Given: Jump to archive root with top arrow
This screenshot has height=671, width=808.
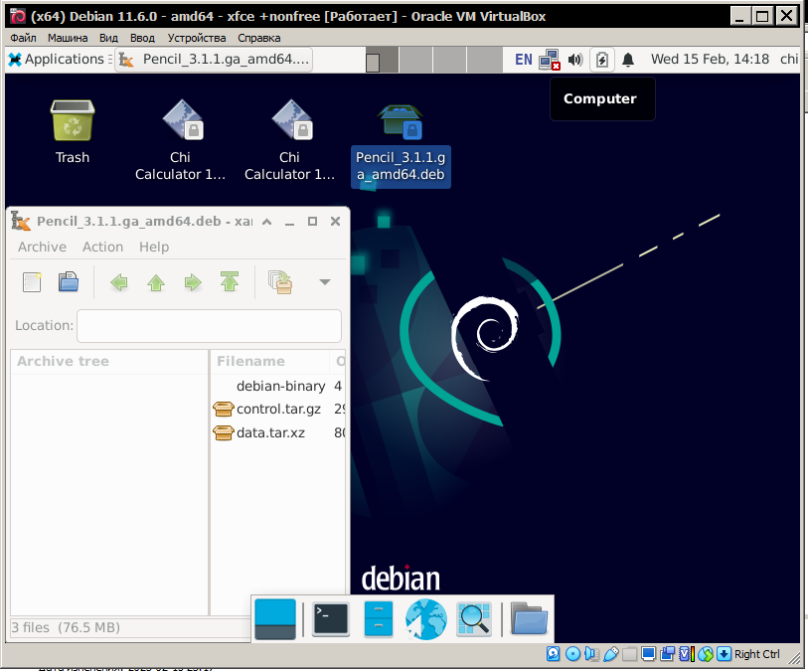Looking at the screenshot, I should click(x=230, y=282).
